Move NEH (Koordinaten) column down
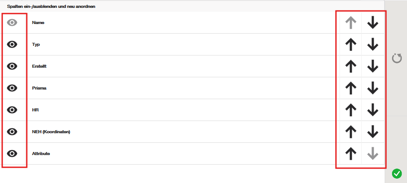This screenshot has width=407, height=183. tap(373, 131)
